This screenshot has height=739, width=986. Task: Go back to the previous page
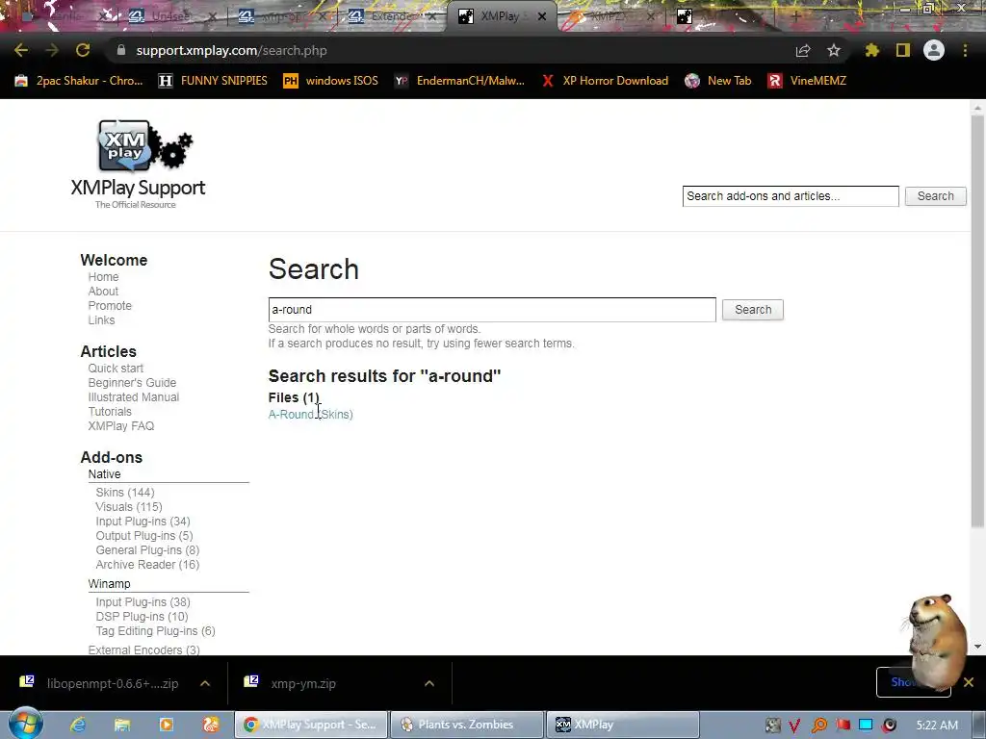point(21,50)
